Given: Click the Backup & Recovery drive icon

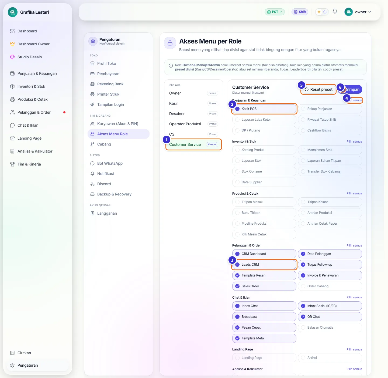Looking at the screenshot, I should [92, 194].
